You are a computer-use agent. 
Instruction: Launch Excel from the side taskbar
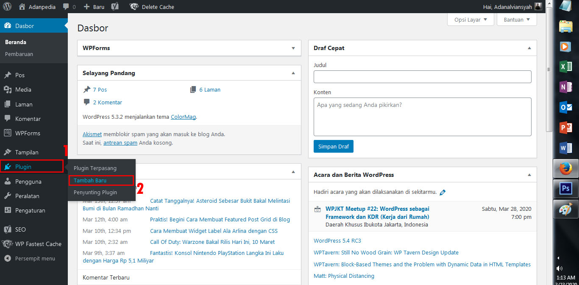click(565, 67)
